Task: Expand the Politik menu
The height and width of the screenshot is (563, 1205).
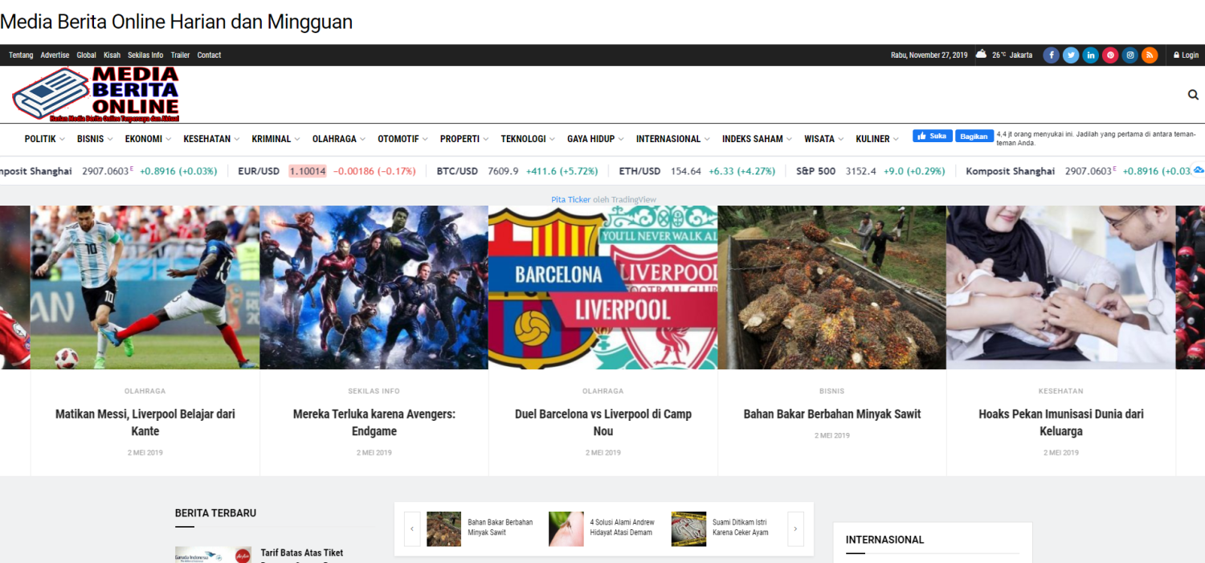Action: point(44,139)
